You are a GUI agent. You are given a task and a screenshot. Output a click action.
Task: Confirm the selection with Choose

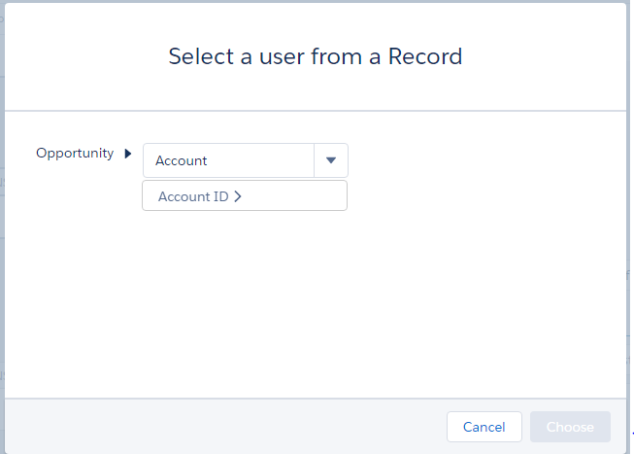click(x=570, y=427)
